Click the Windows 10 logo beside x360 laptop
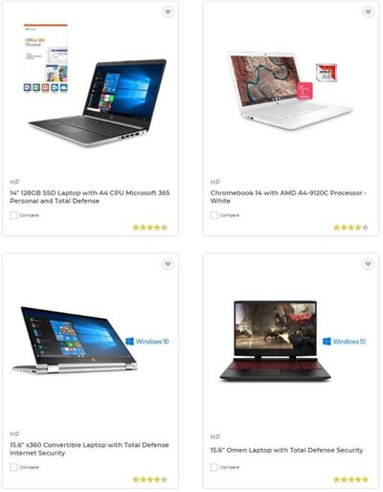 pos(147,342)
